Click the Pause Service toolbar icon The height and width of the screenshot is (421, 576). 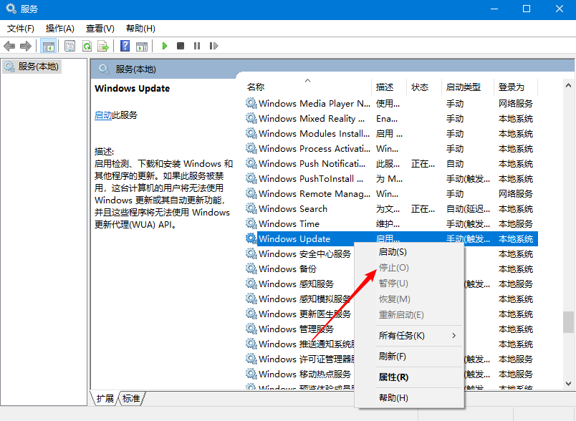point(197,46)
